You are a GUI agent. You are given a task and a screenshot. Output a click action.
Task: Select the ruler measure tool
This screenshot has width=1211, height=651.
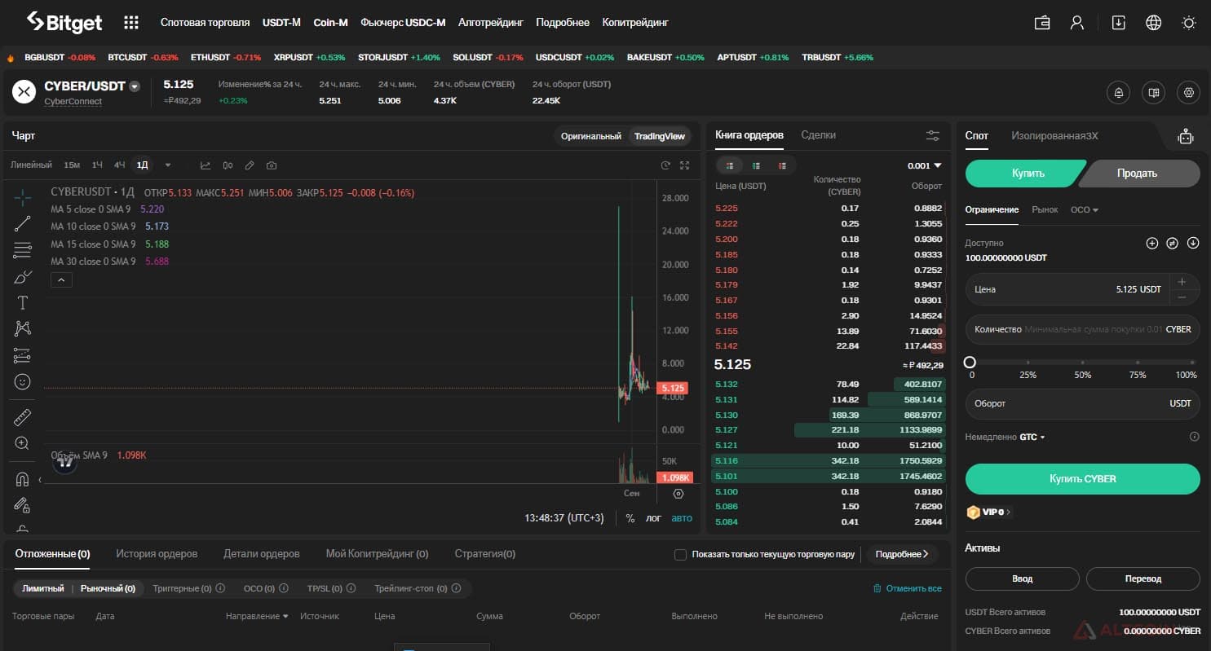coord(22,418)
